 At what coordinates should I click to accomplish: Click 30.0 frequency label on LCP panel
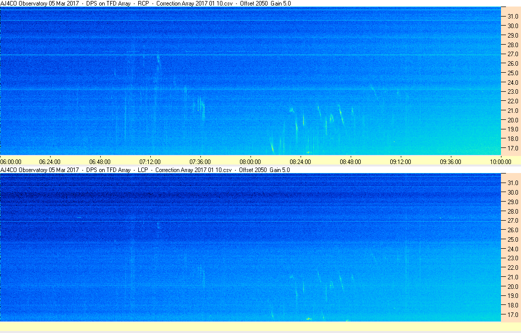coord(512,192)
